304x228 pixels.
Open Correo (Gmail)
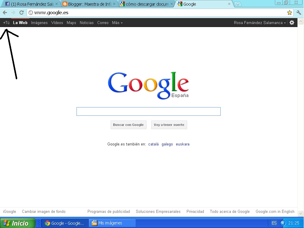point(103,23)
